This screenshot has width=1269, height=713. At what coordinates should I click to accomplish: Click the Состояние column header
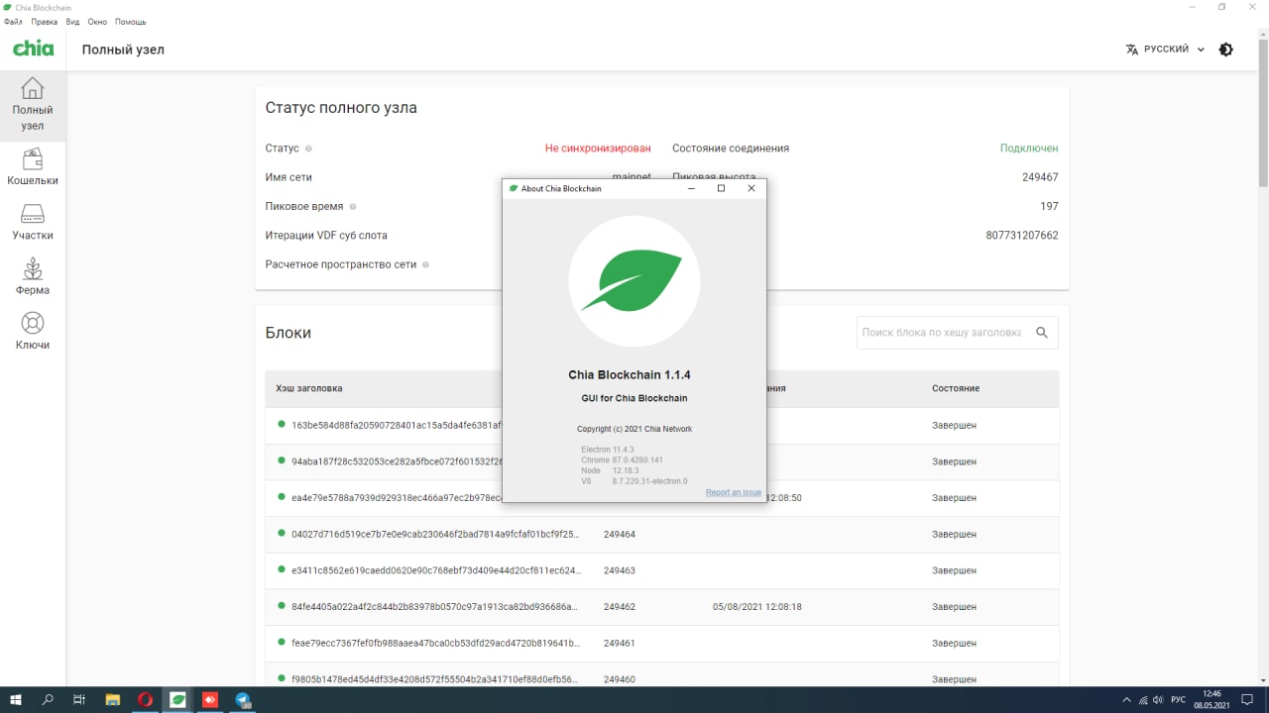tap(956, 388)
